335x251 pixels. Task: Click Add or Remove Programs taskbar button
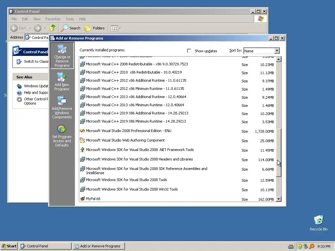point(98,246)
